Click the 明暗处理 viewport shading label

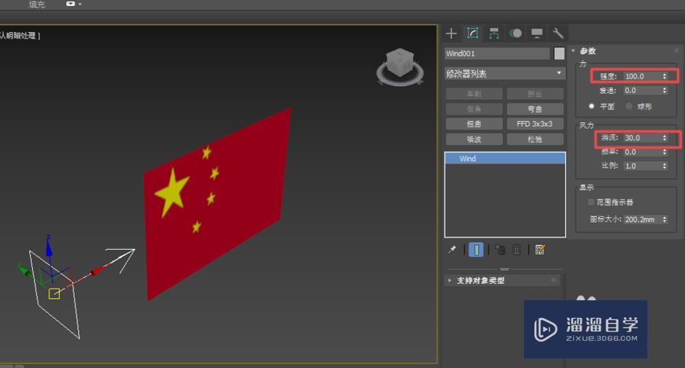pos(21,36)
